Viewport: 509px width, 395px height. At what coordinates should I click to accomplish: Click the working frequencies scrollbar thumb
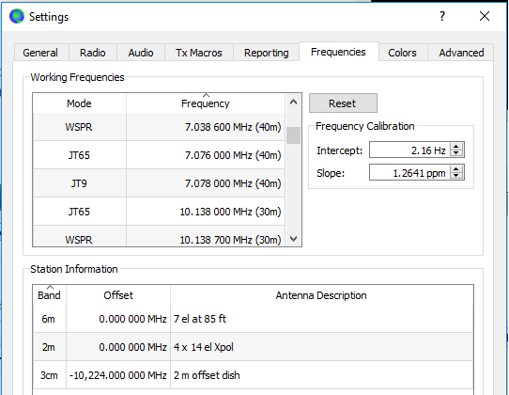coord(293,135)
